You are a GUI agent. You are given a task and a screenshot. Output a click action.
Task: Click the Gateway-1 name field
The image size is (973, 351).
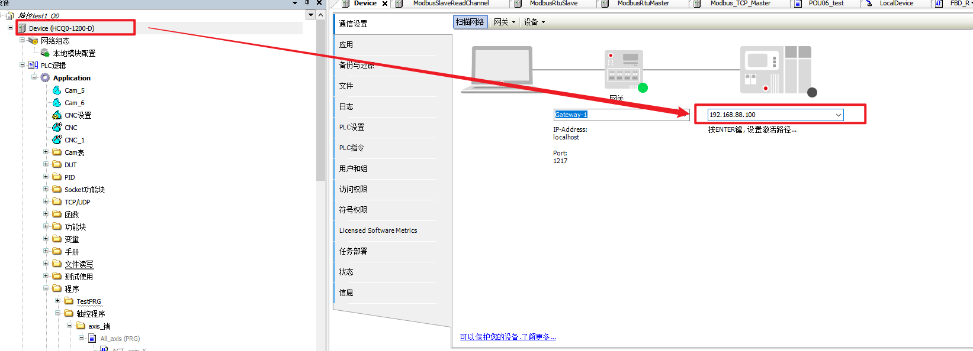tap(621, 115)
